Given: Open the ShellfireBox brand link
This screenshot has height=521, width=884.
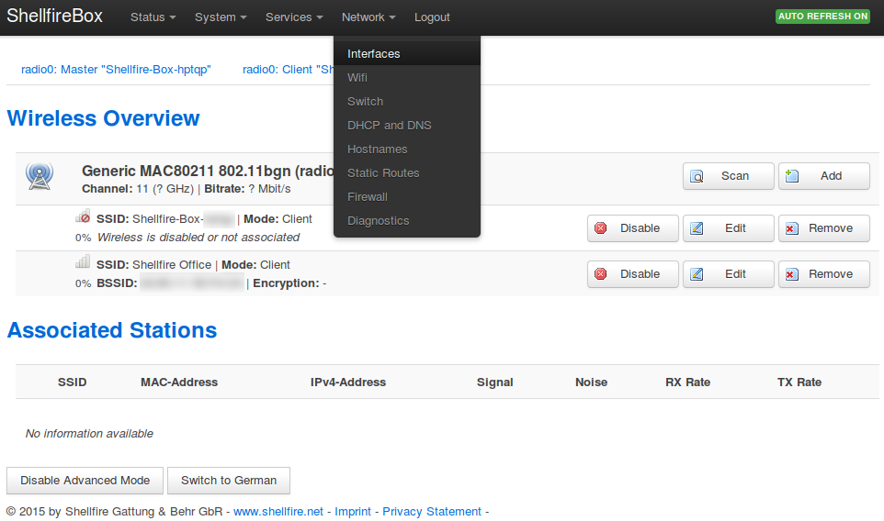Looking at the screenshot, I should point(55,16).
